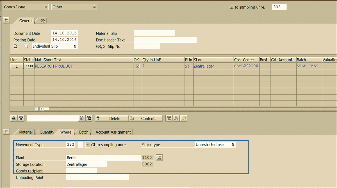The image size is (337, 188).
Task: Click the trash icon on the Delete button
Action: point(98,118)
